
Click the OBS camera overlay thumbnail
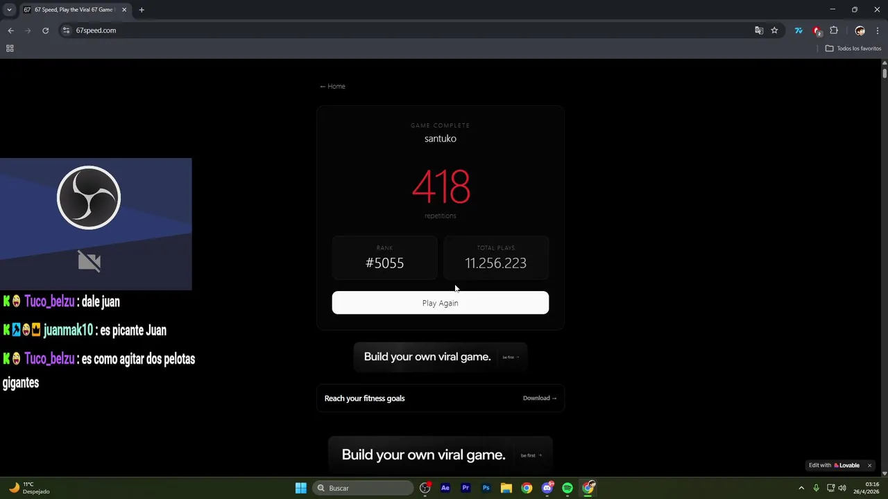coord(96,224)
